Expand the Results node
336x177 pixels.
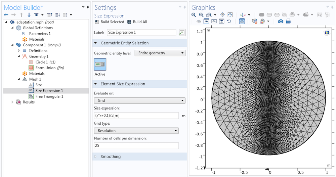(x=12, y=102)
